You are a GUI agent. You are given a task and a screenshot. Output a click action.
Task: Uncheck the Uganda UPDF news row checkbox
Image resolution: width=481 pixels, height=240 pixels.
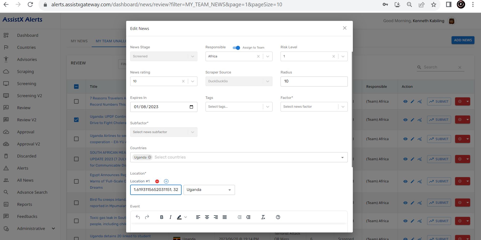(76, 120)
